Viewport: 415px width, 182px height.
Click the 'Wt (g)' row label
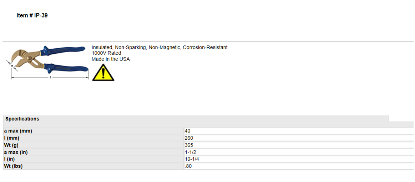(x=11, y=145)
